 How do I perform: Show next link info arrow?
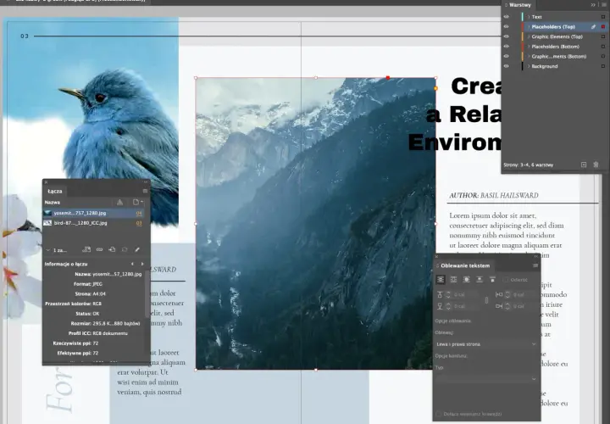pos(142,264)
